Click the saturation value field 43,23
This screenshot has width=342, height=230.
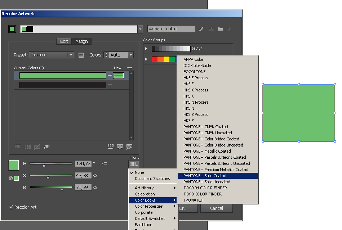pos(83,176)
